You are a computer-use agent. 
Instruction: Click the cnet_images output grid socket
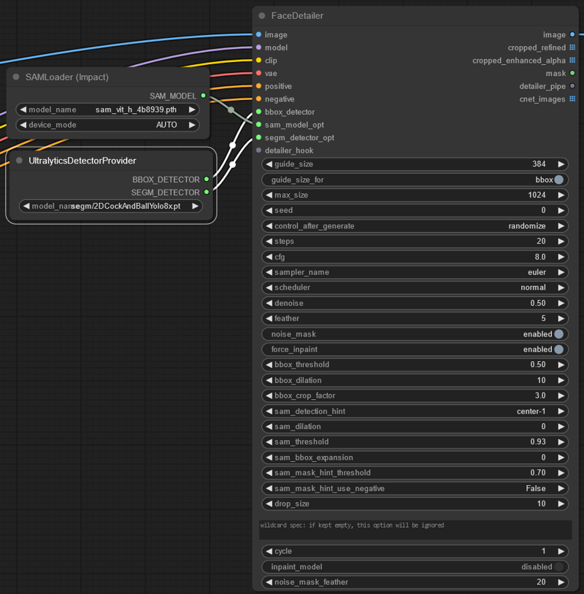coord(572,99)
